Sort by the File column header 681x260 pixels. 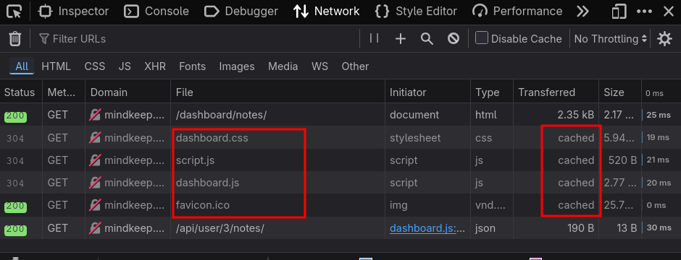coord(278,92)
